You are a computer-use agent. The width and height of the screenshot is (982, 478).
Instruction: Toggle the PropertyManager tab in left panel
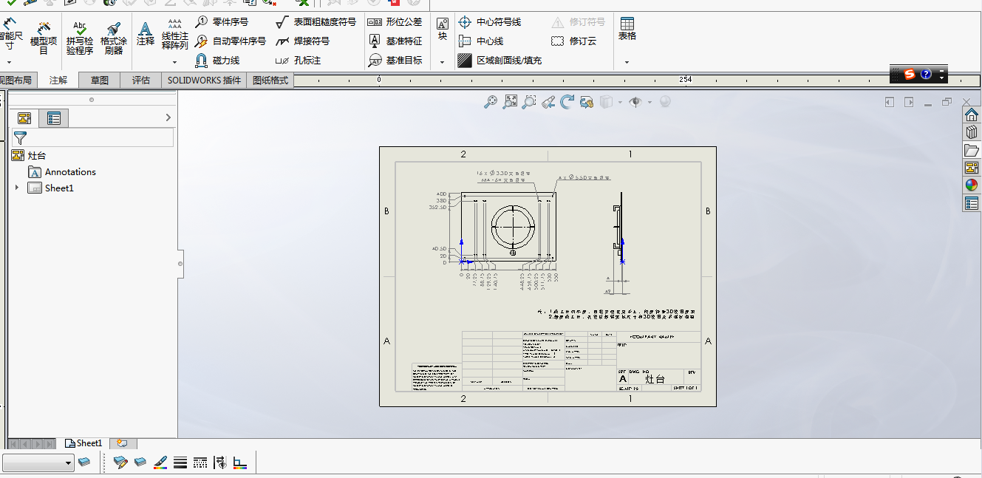coord(53,118)
